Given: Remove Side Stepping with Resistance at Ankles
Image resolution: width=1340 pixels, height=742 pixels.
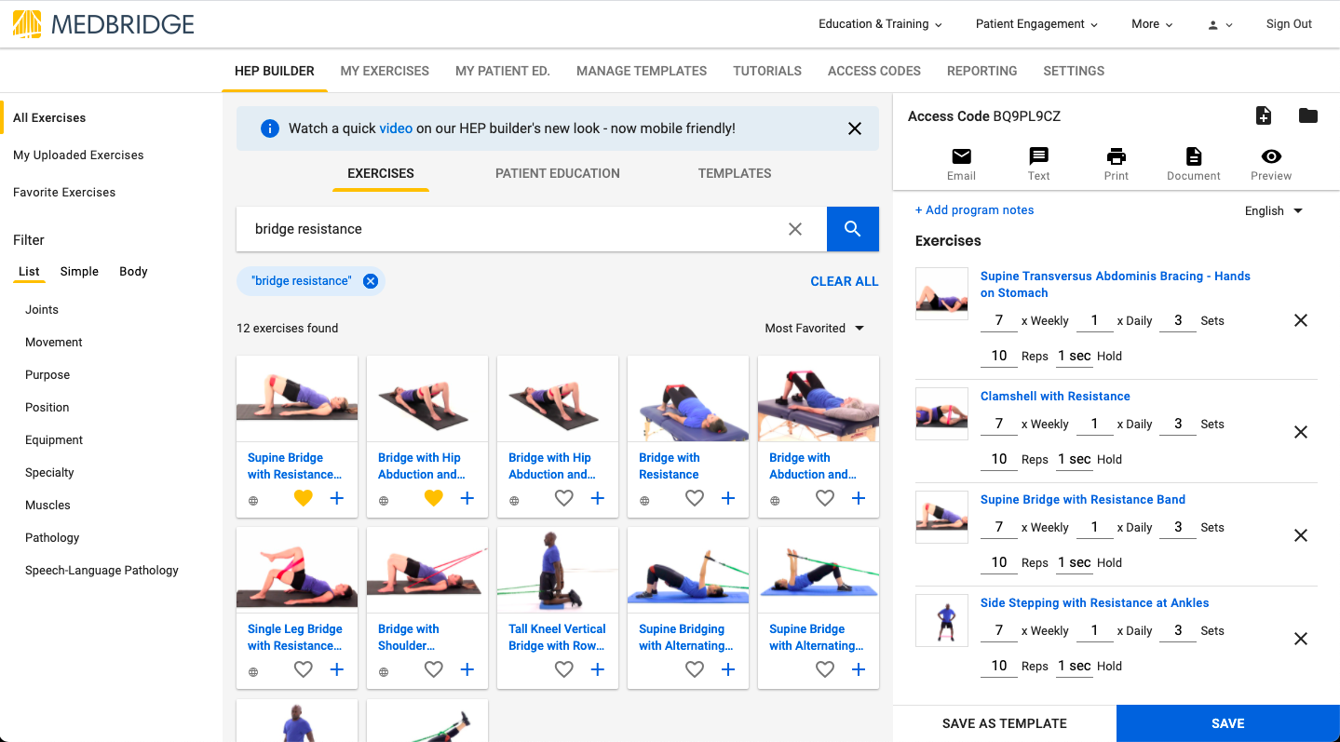Looking at the screenshot, I should pos(1301,639).
